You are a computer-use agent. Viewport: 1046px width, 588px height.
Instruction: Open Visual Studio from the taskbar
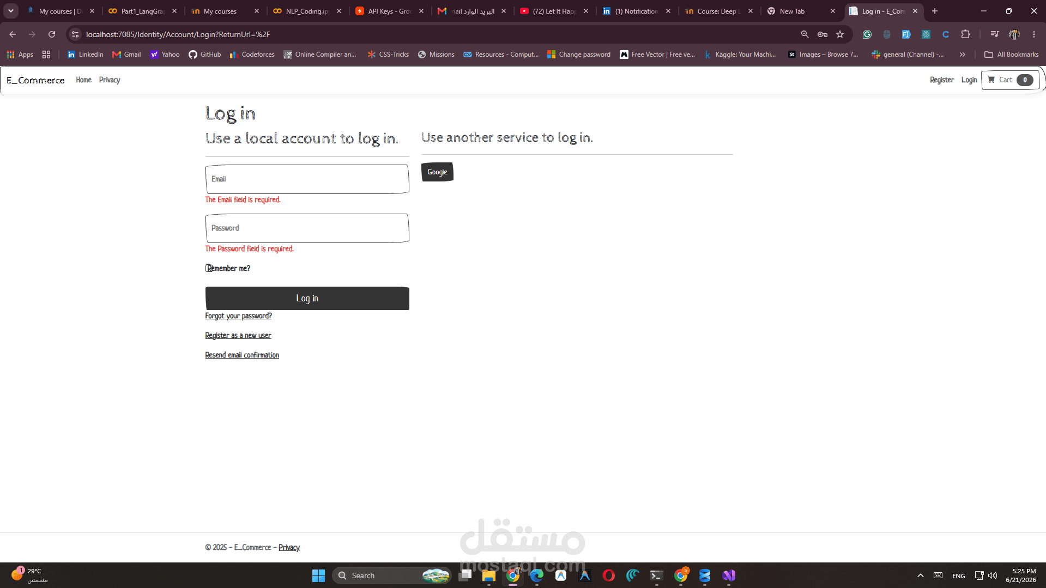(729, 575)
